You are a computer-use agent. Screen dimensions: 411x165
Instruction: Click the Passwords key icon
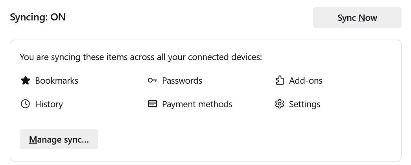[153, 81]
